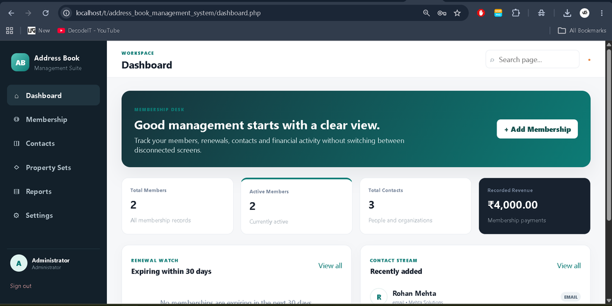
Task: Click the Total Contacts card
Action: [x=416, y=206]
